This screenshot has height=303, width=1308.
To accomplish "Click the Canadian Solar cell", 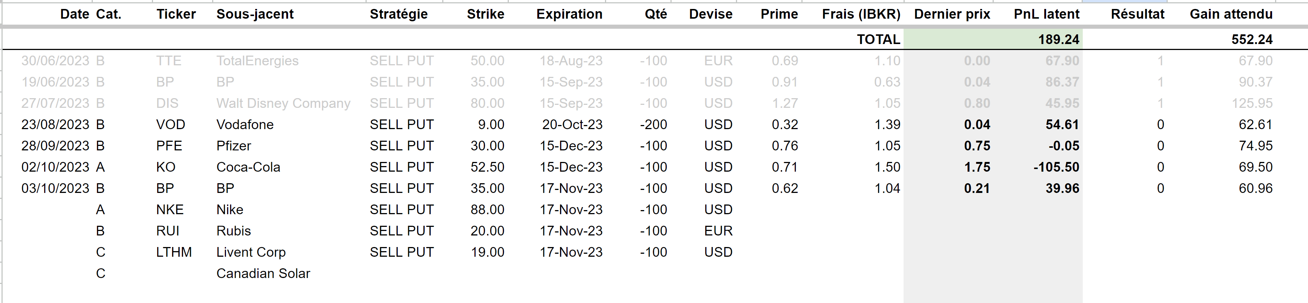I will click(x=263, y=274).
